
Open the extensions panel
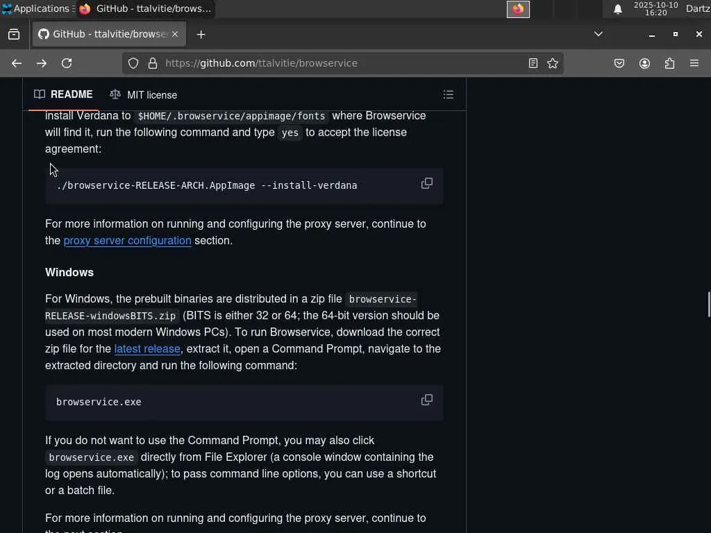pos(670,63)
